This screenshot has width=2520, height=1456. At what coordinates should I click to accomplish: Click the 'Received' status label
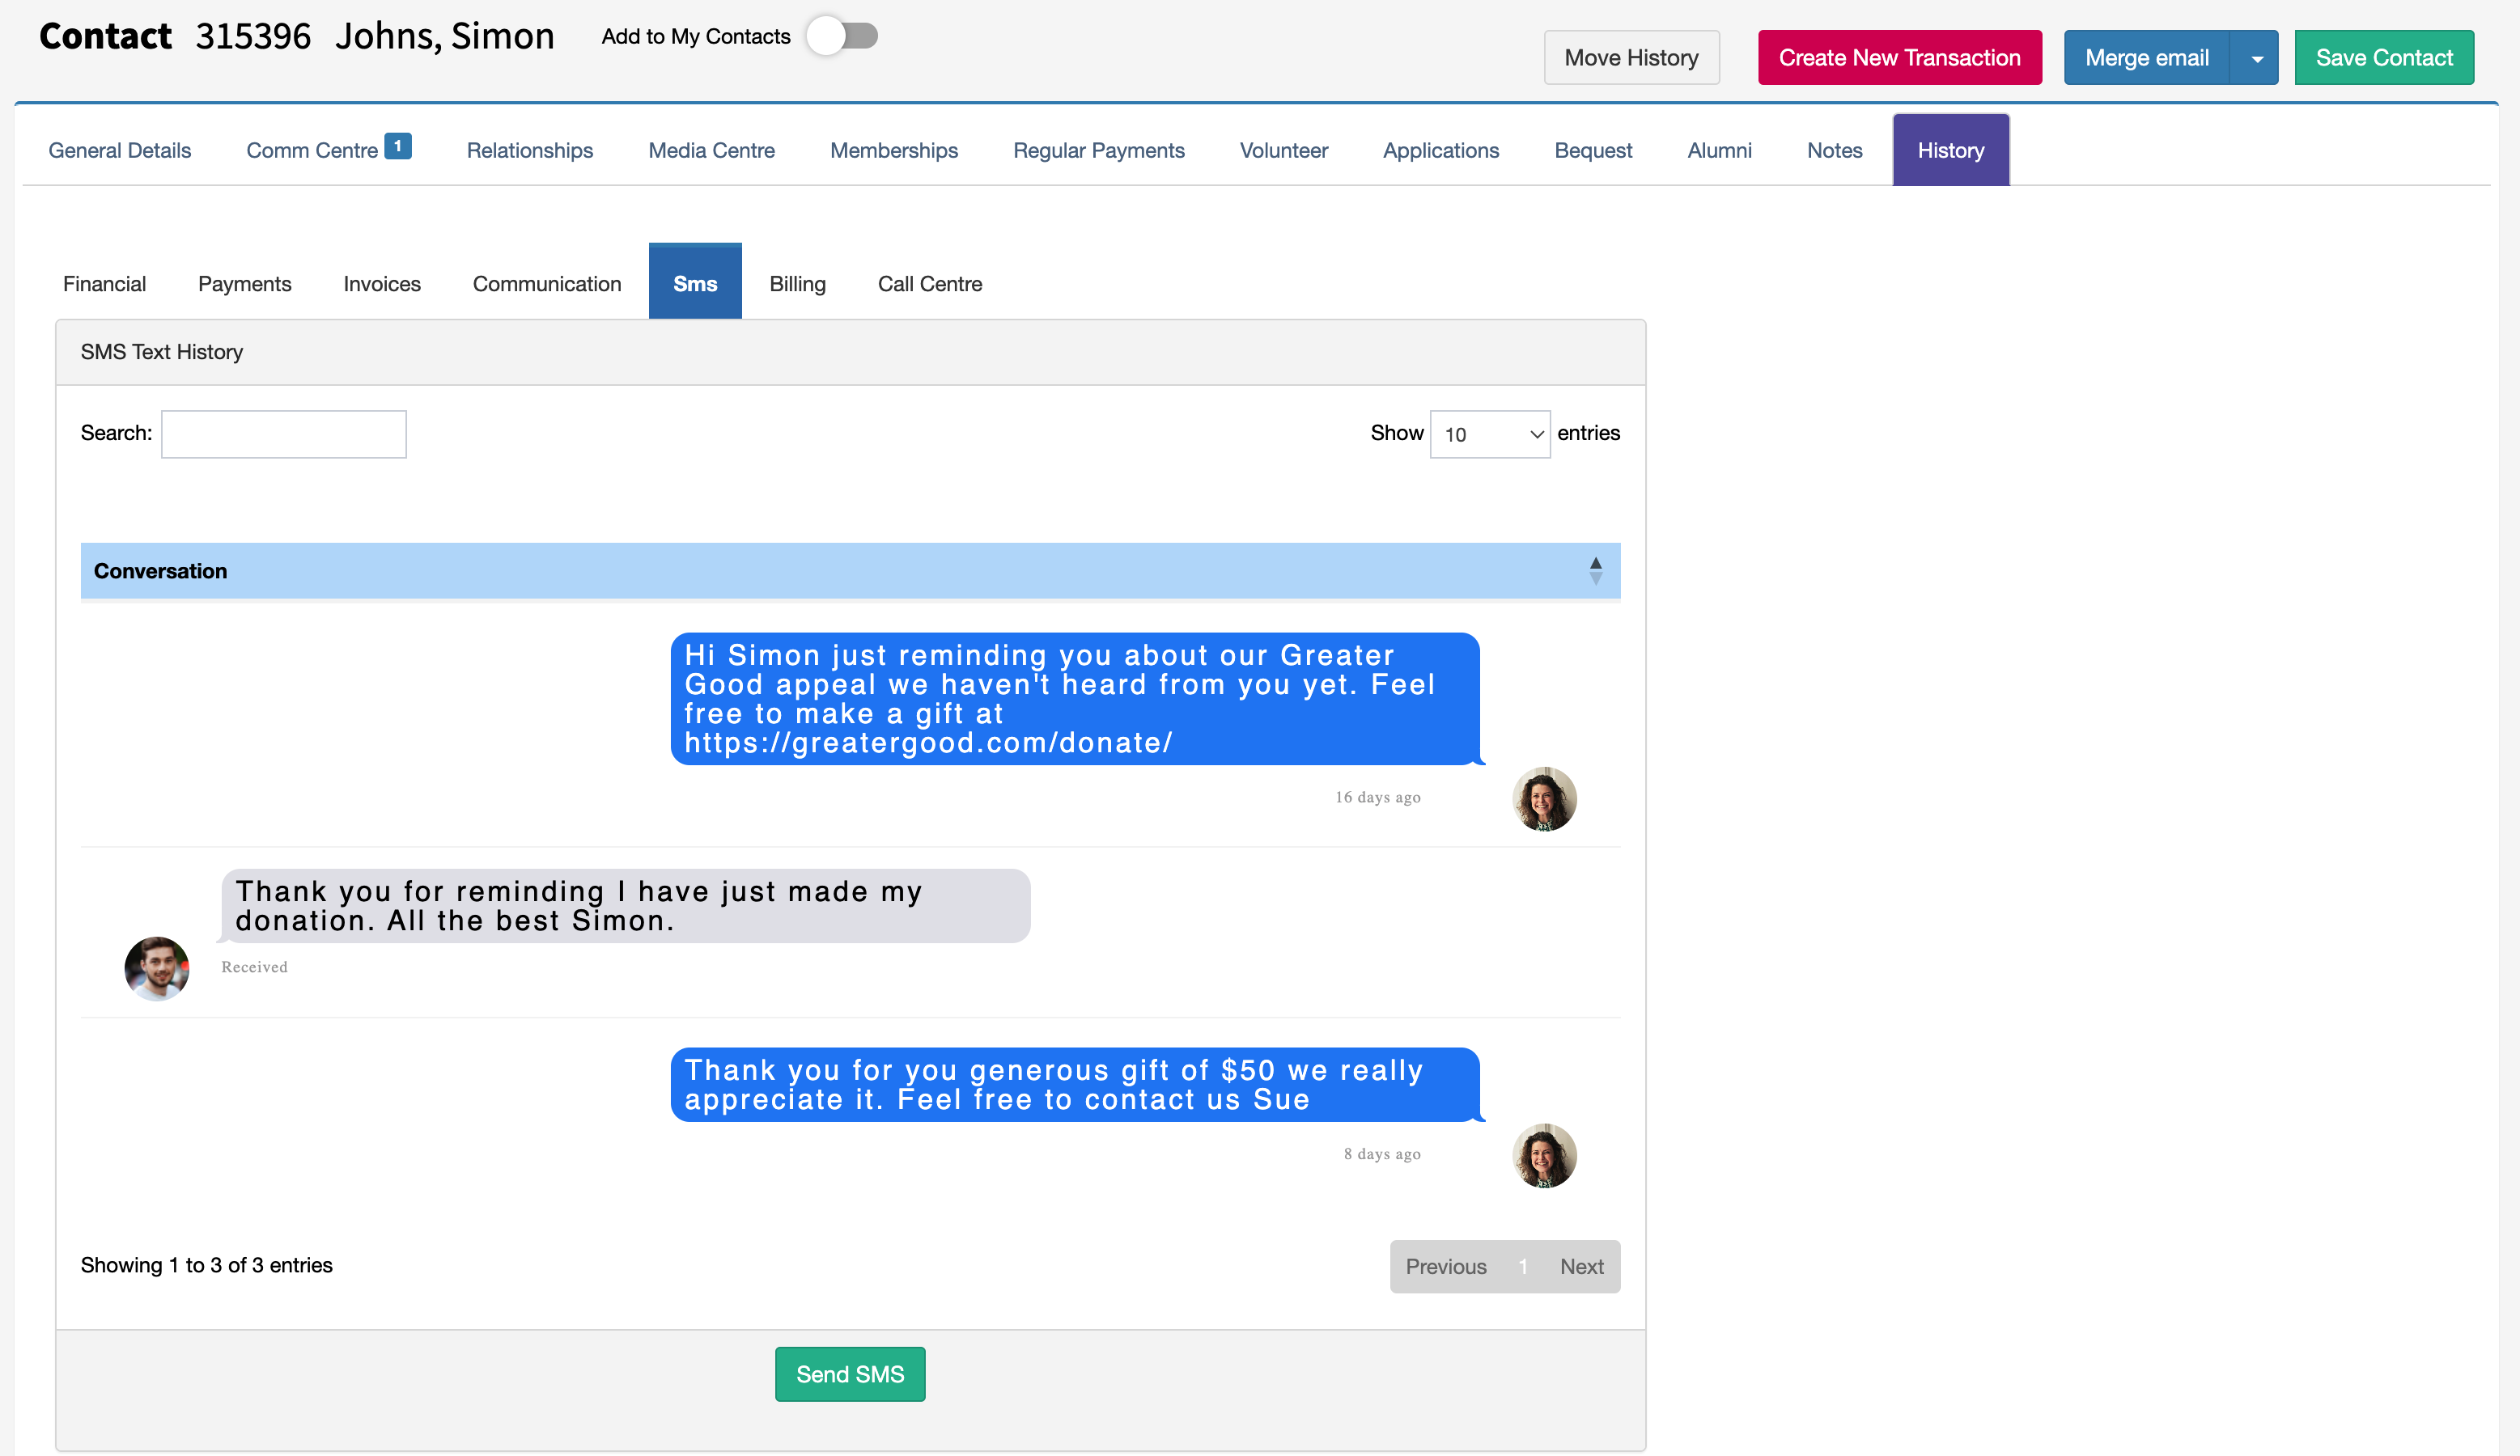(254, 967)
